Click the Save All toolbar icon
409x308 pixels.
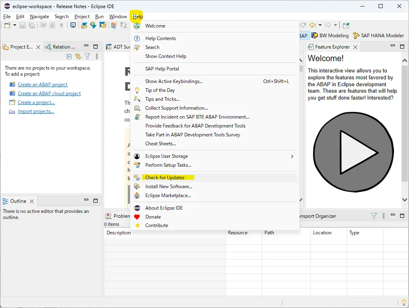[x=32, y=25]
